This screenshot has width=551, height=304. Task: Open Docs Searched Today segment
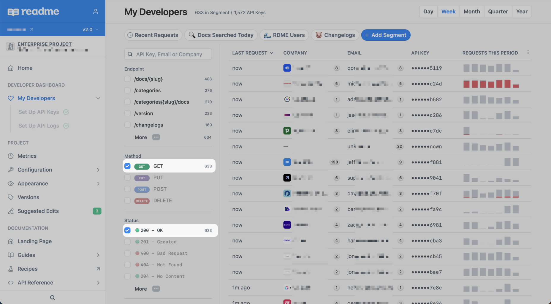[x=221, y=35]
